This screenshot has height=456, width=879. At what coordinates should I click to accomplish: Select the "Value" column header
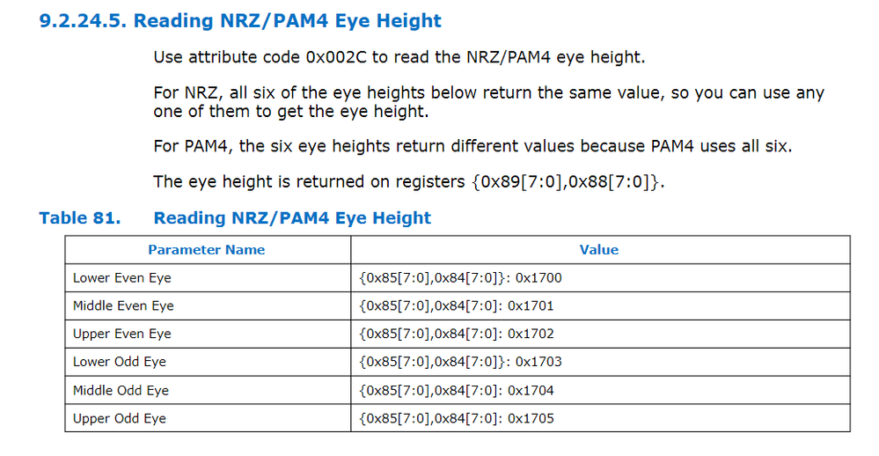tap(598, 249)
